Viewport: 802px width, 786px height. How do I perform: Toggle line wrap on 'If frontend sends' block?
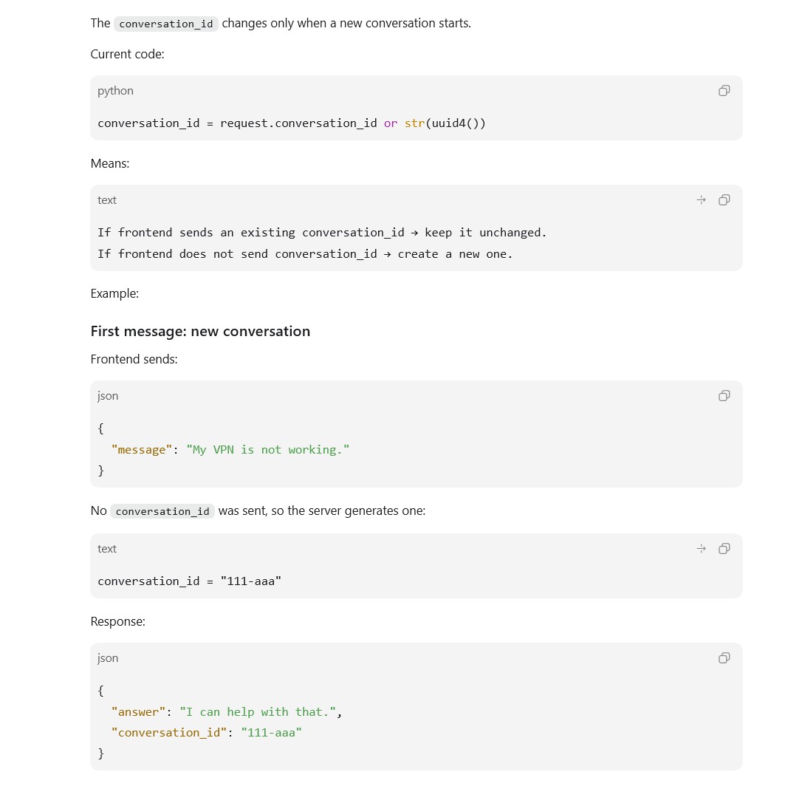click(702, 200)
